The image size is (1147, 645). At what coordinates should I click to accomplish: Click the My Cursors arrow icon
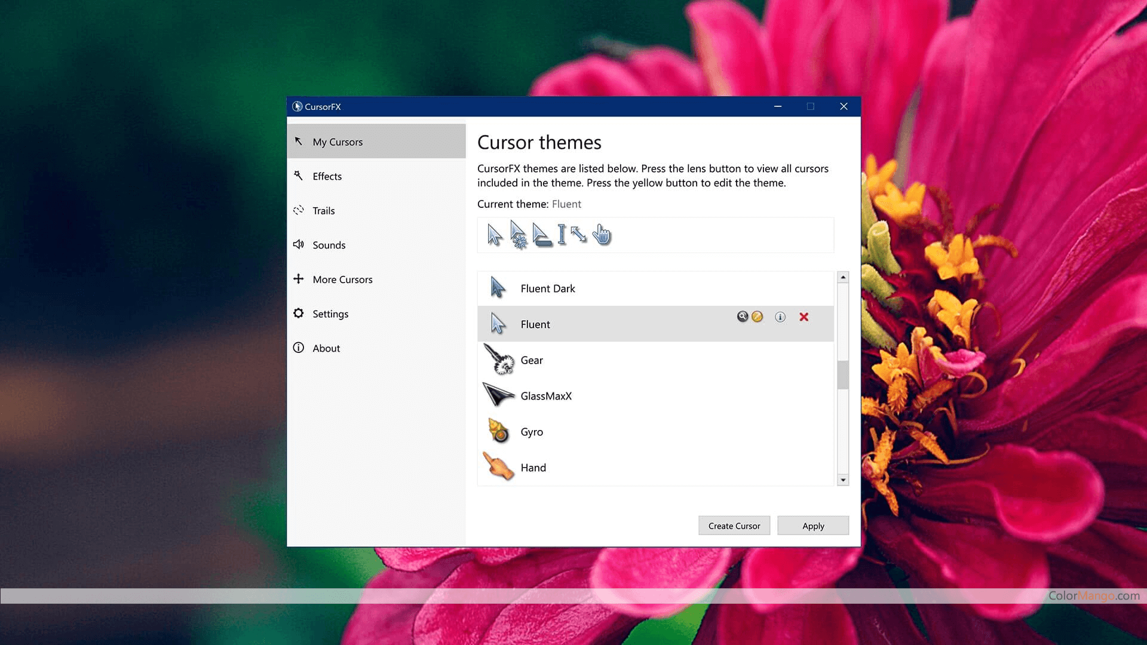(x=299, y=141)
